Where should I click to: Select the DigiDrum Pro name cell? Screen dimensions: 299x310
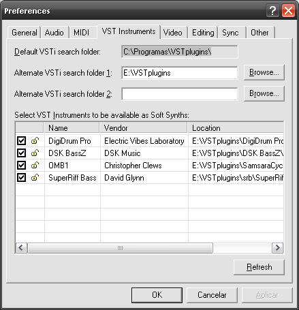click(72, 141)
